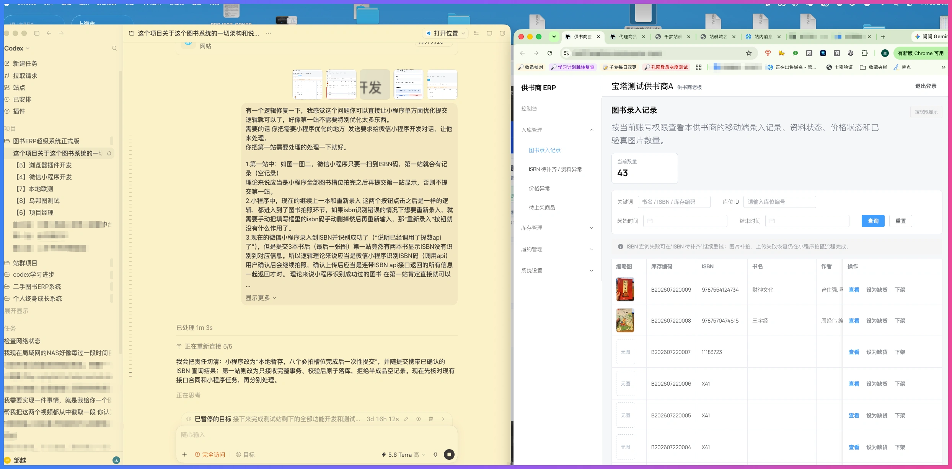Open 5.6 Terra model selector
This screenshot has height=469, width=952.
(403, 454)
